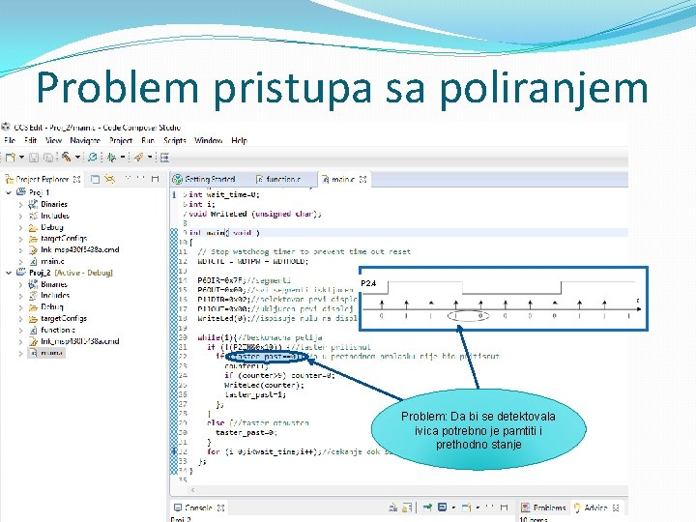This screenshot has width=696, height=522.
Task: Expand Includes under Proj_1
Action: (x=20, y=217)
